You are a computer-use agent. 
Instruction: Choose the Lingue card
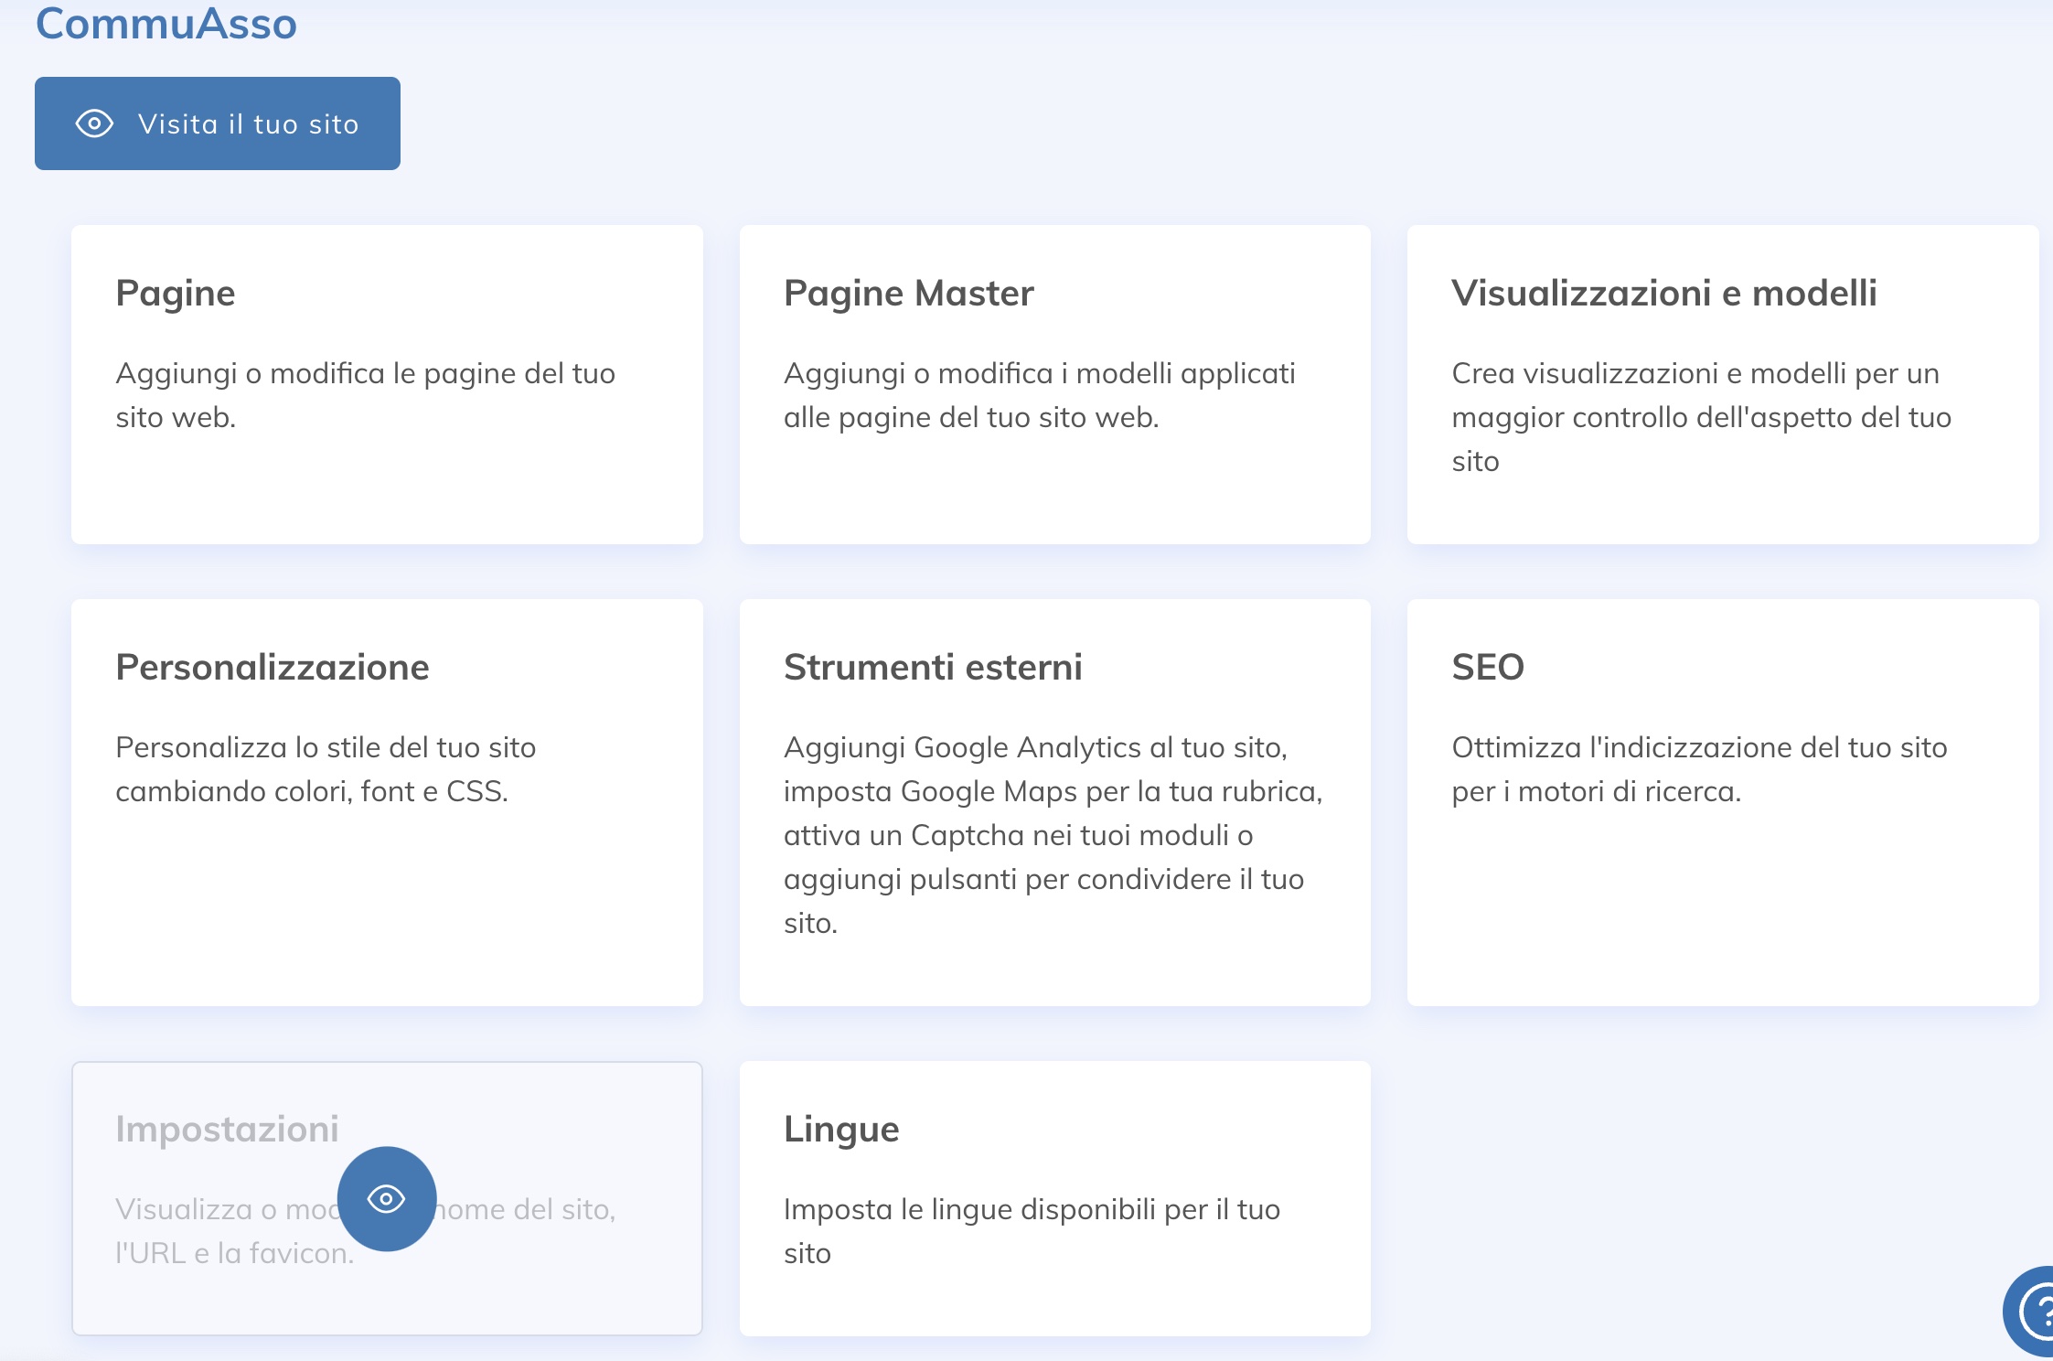(1054, 1198)
